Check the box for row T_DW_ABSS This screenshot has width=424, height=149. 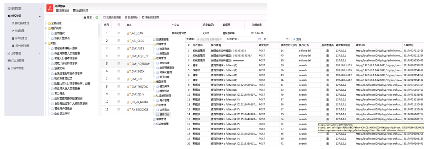(x=119, y=49)
